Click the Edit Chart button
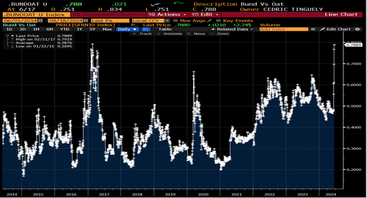 [336, 29]
